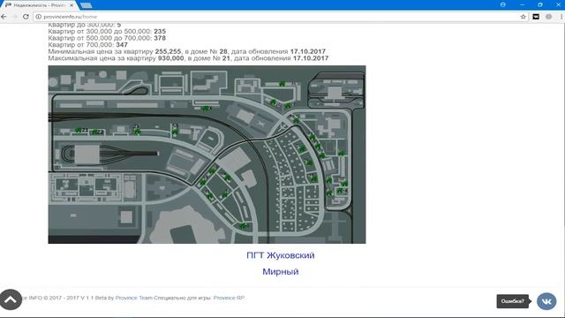This screenshot has height=318, width=565.
Task: Follow the Province RP footer link
Action: [x=229, y=298]
